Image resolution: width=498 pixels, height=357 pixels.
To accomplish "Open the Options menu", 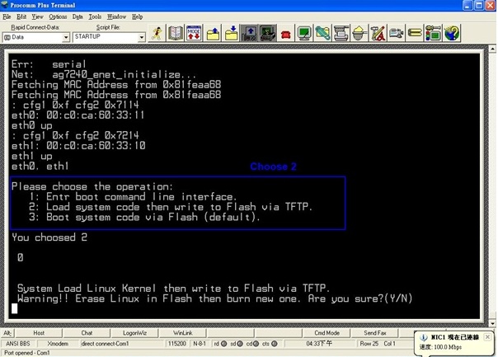I will [58, 16].
